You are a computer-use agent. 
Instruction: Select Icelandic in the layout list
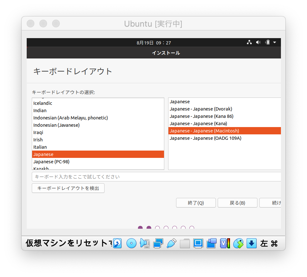(98, 103)
